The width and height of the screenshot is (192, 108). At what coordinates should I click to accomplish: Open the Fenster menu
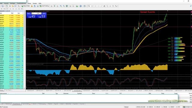coord(35,3)
